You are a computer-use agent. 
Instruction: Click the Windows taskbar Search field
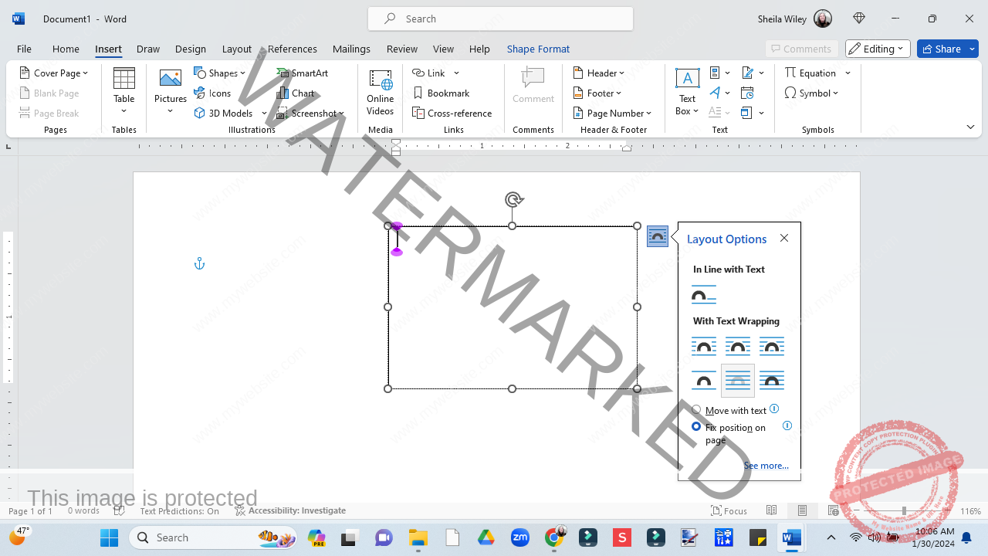click(214, 537)
